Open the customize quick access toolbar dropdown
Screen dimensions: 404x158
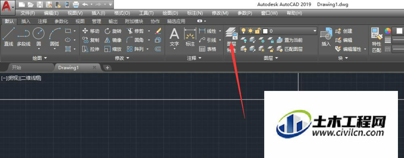(111, 4)
